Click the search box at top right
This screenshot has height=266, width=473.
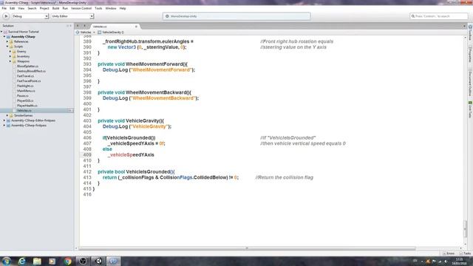click(438, 16)
